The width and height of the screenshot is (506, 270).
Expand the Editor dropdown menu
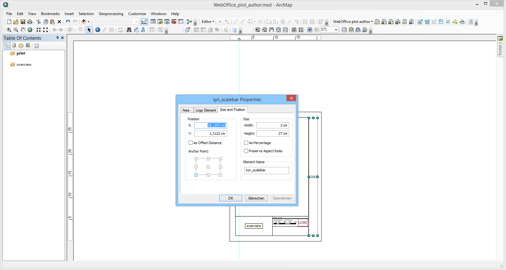pyautogui.click(x=208, y=22)
